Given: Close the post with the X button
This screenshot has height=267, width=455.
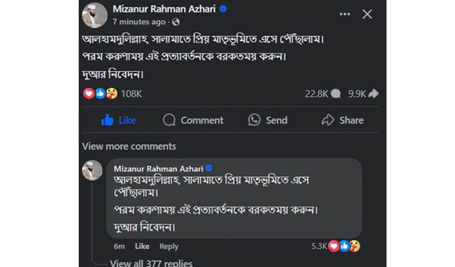Looking at the screenshot, I should [x=367, y=14].
